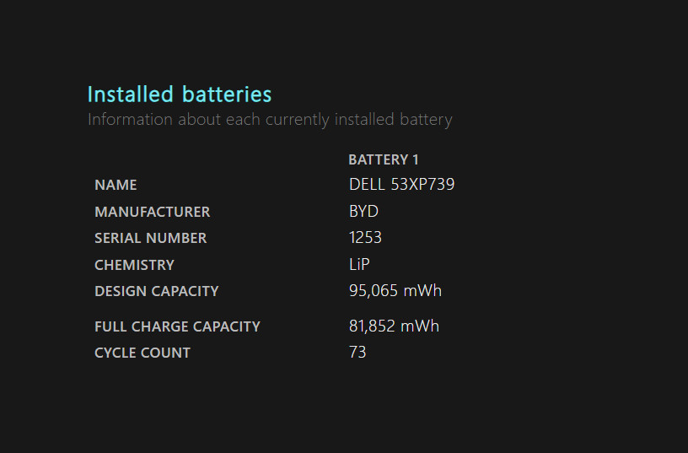Click the DESIGN CAPACITY label
This screenshot has width=688, height=453.
(x=157, y=292)
